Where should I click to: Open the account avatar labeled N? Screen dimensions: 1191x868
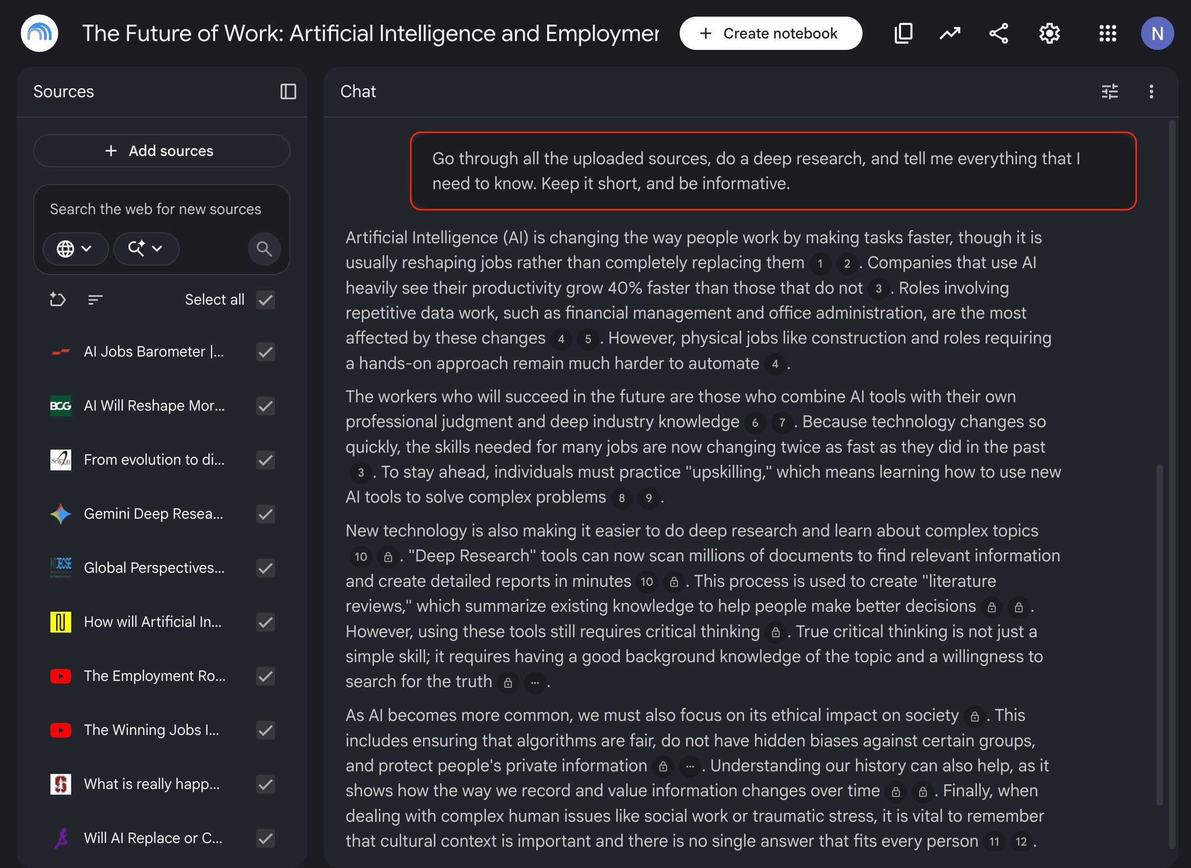pyautogui.click(x=1157, y=33)
